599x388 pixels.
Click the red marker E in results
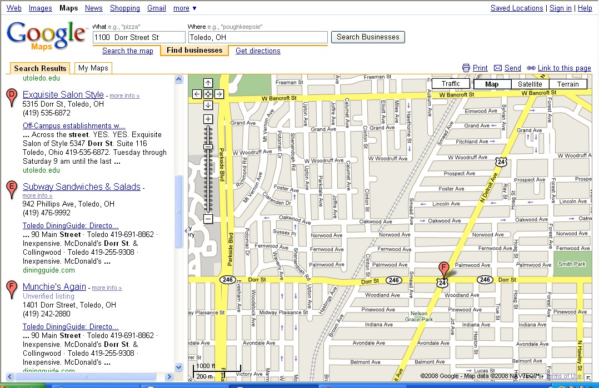pyautogui.click(x=11, y=189)
